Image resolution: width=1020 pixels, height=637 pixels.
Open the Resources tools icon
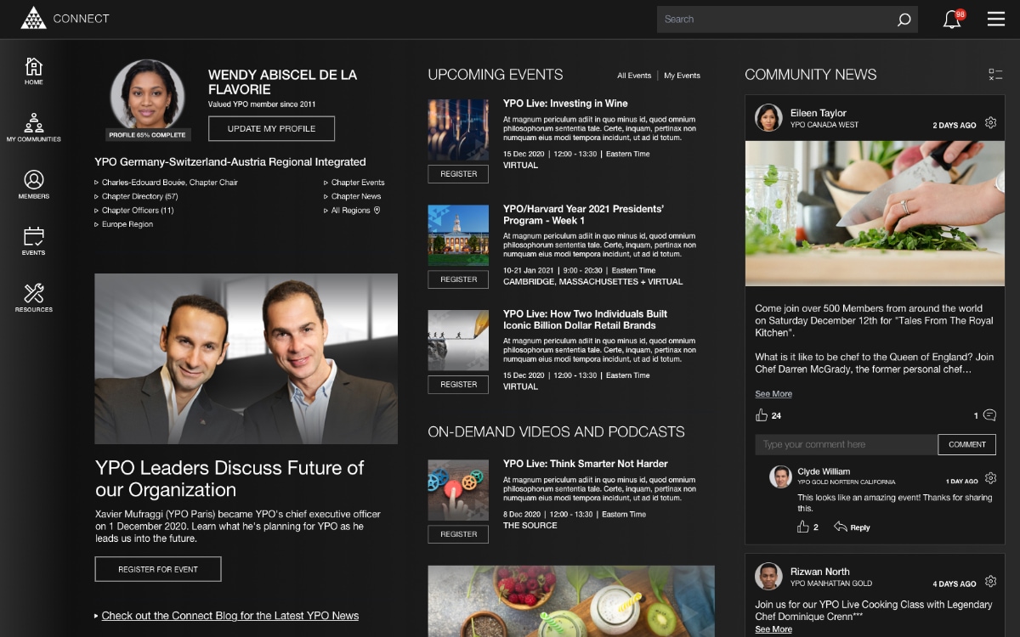click(34, 295)
